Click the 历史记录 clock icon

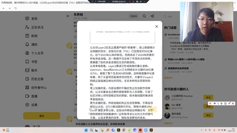point(27,79)
